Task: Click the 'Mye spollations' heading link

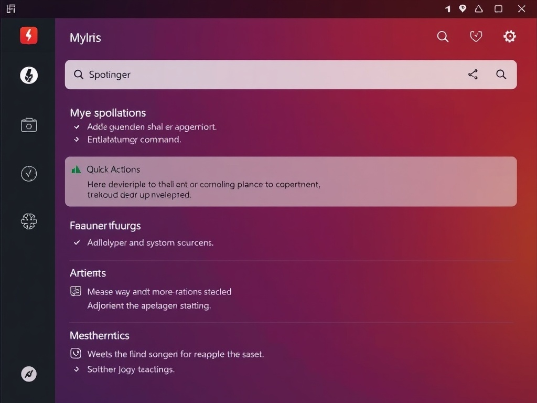Action: point(108,113)
